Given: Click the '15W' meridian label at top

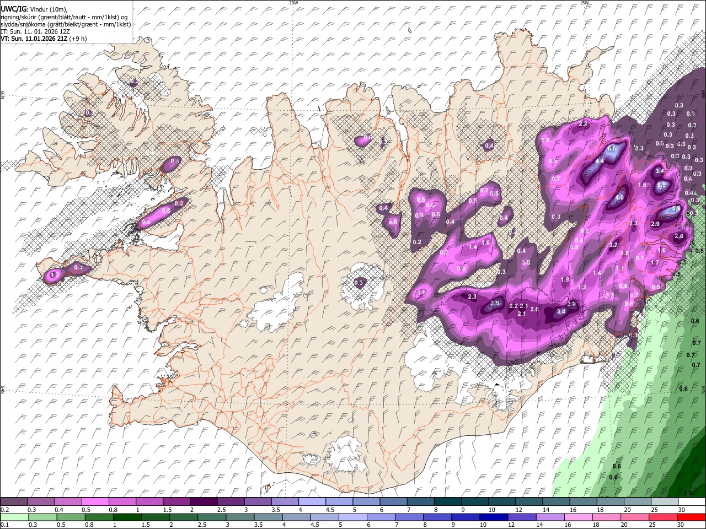Looking at the screenshot, I should click(584, 3).
